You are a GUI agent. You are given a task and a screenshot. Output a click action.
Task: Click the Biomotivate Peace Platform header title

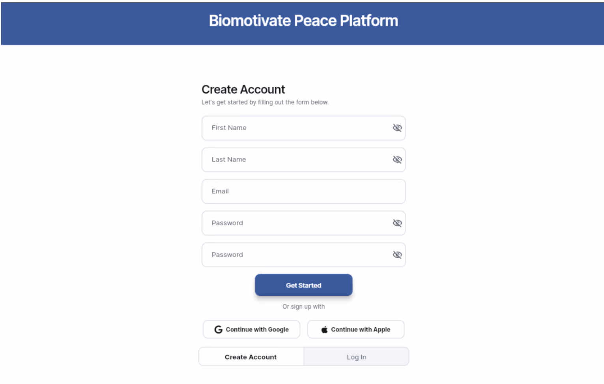(303, 21)
